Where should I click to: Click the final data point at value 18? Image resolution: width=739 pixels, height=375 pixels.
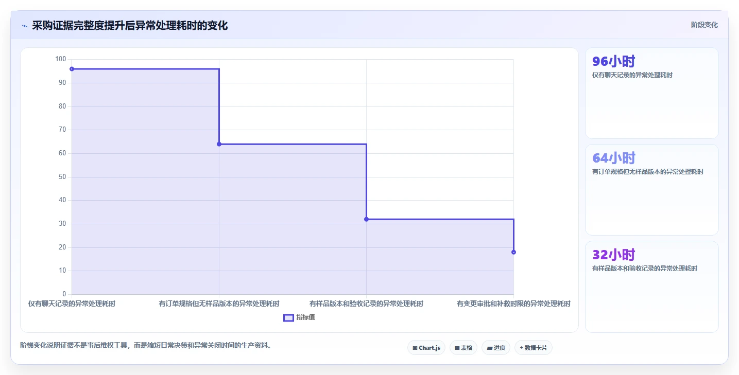[x=513, y=252]
